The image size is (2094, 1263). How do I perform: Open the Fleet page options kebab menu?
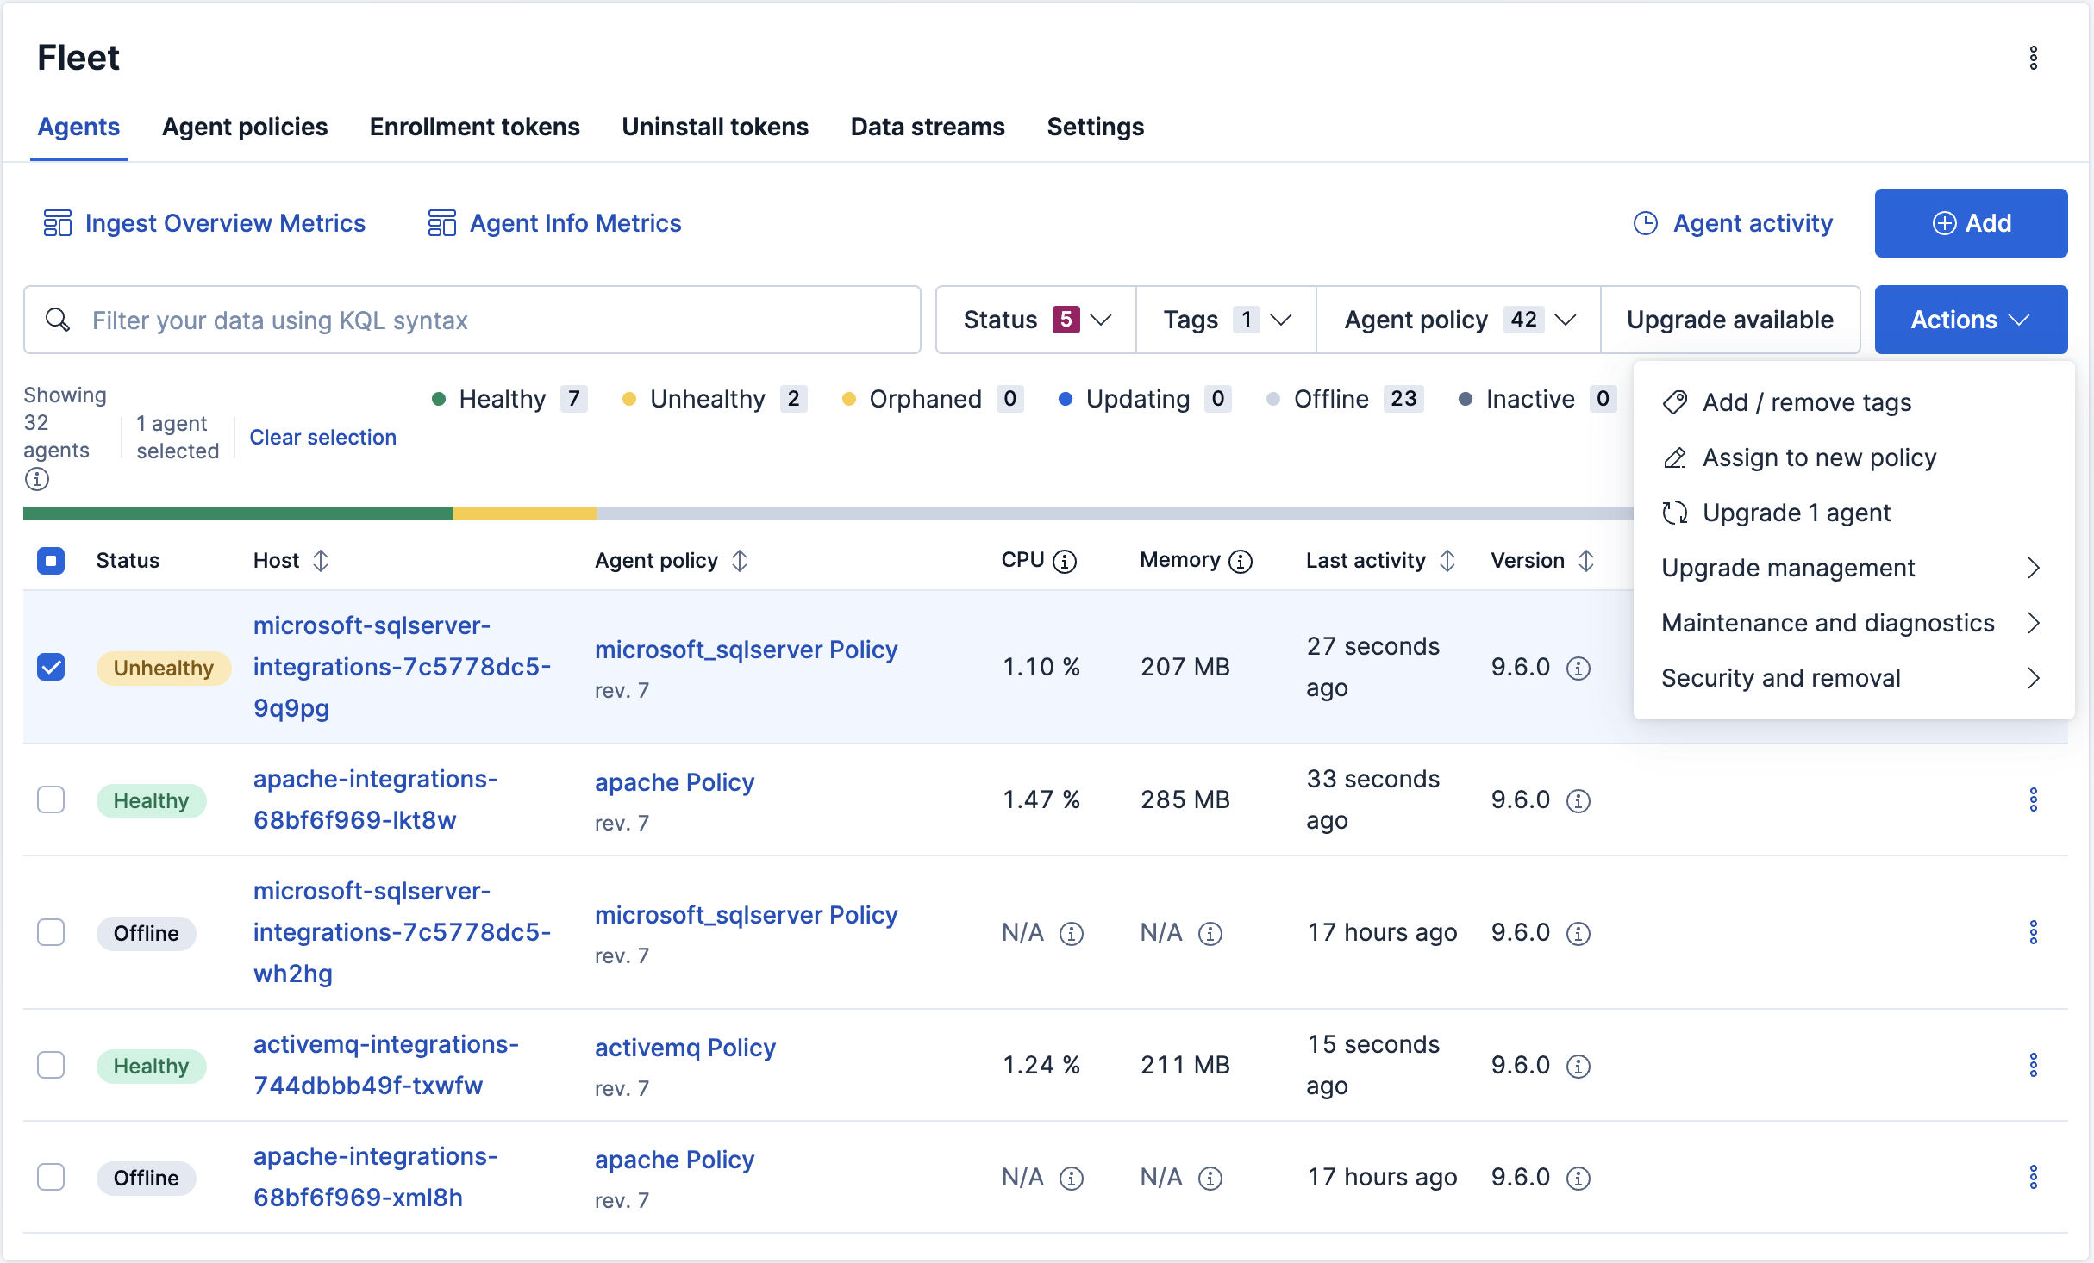[x=2033, y=58]
